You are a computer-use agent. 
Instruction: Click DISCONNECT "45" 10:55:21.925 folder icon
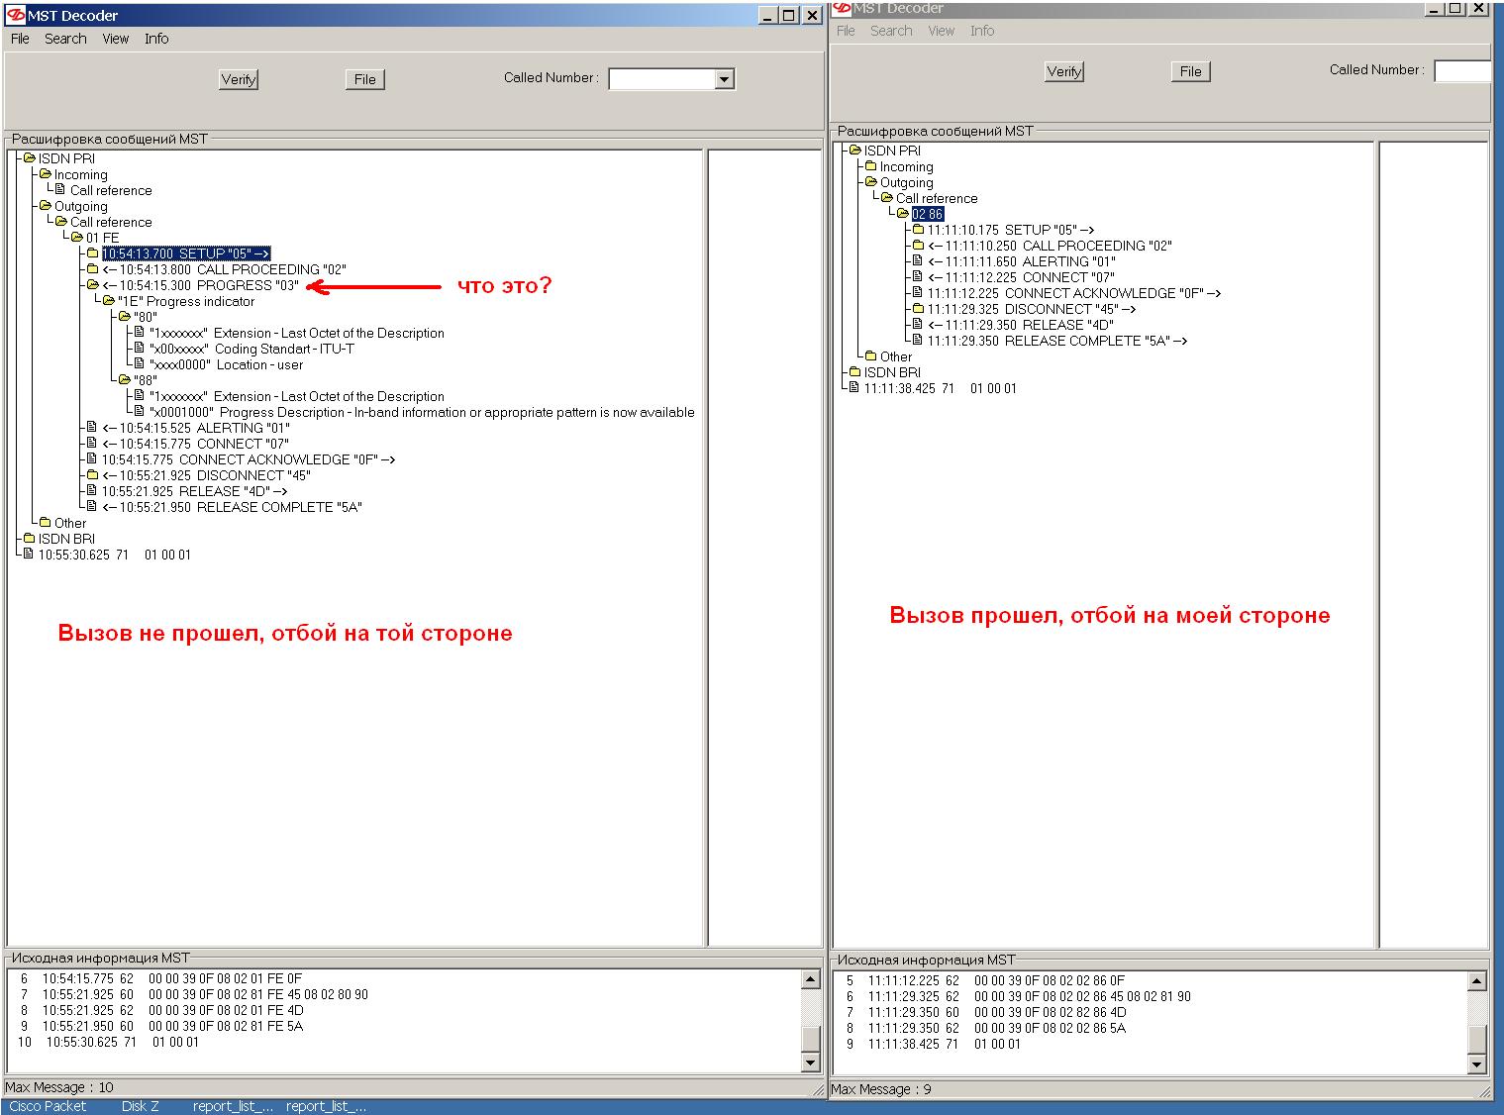[93, 475]
